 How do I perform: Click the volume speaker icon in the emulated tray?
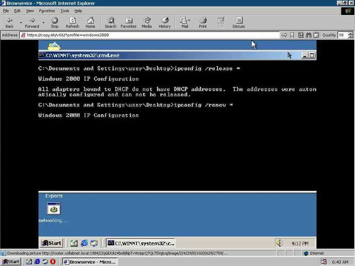(279, 243)
